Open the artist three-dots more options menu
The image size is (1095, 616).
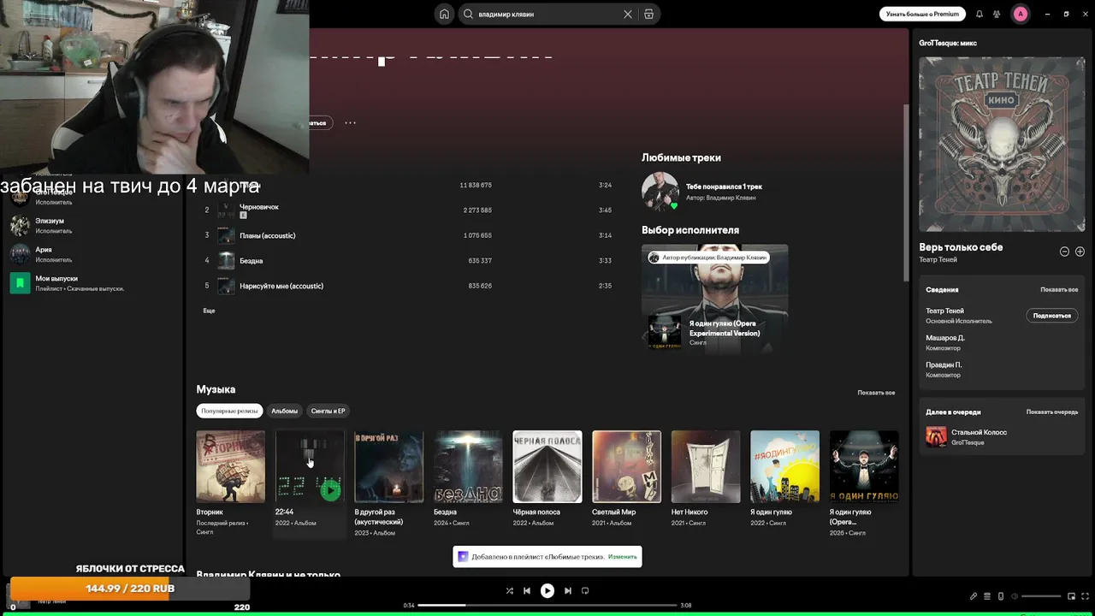[x=350, y=122]
